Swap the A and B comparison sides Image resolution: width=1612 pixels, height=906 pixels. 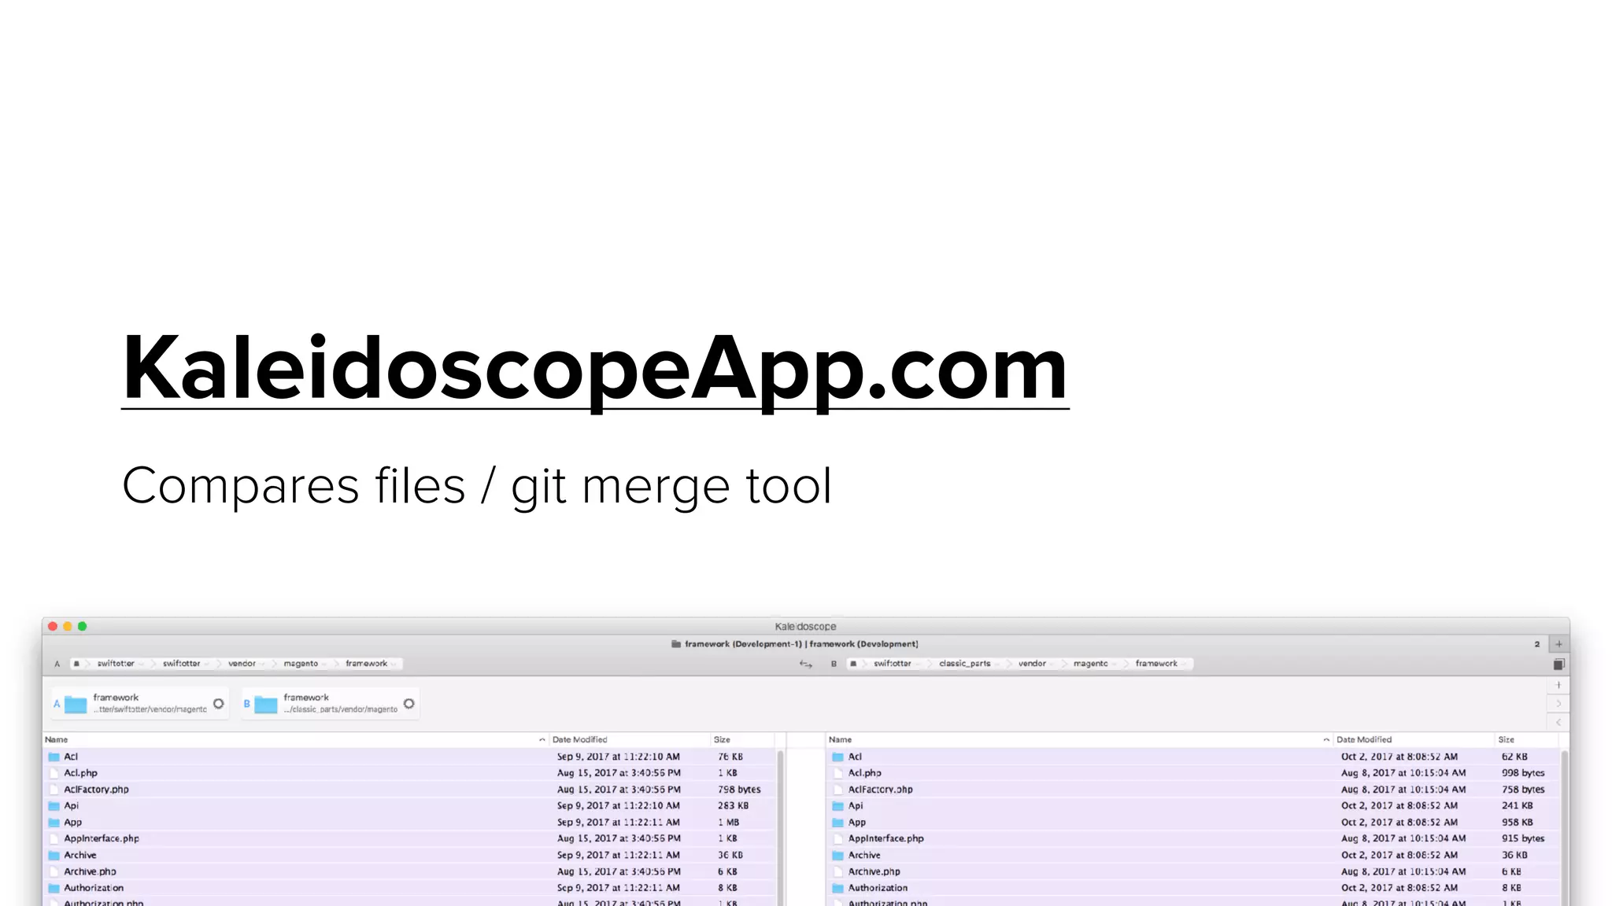pyautogui.click(x=805, y=665)
